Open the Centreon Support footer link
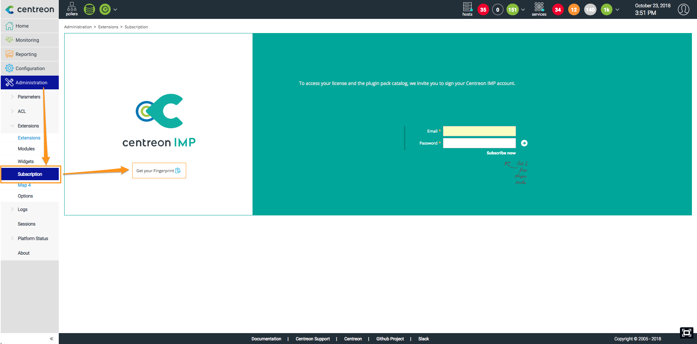697x344 pixels. [313, 339]
